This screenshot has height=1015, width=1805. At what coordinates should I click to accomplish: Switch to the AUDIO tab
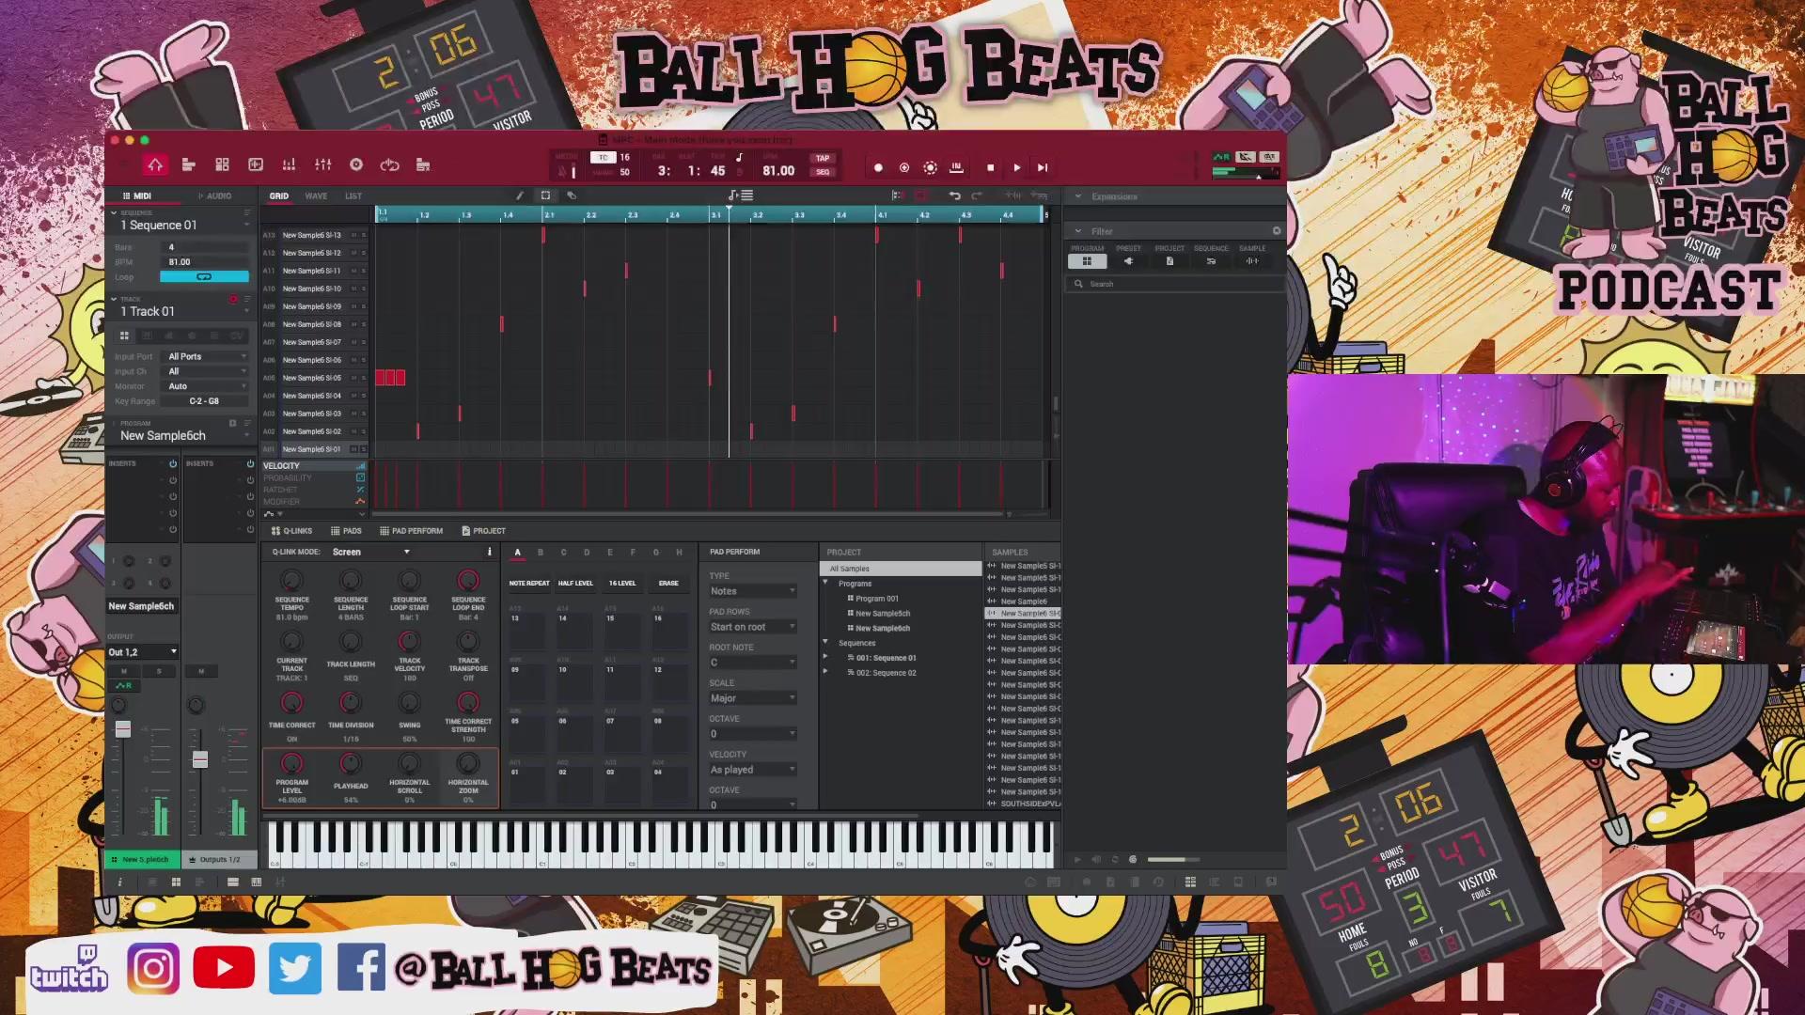(215, 196)
